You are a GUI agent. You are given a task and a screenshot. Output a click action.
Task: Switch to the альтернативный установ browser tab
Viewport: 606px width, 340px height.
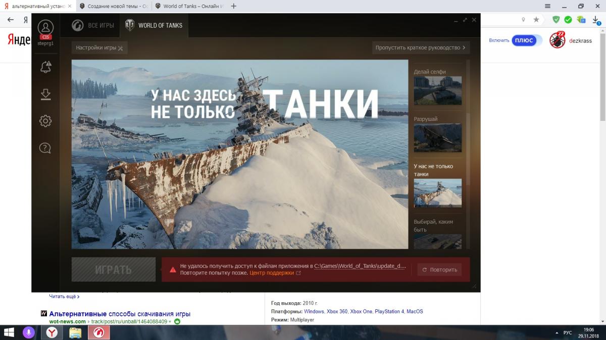[38, 6]
